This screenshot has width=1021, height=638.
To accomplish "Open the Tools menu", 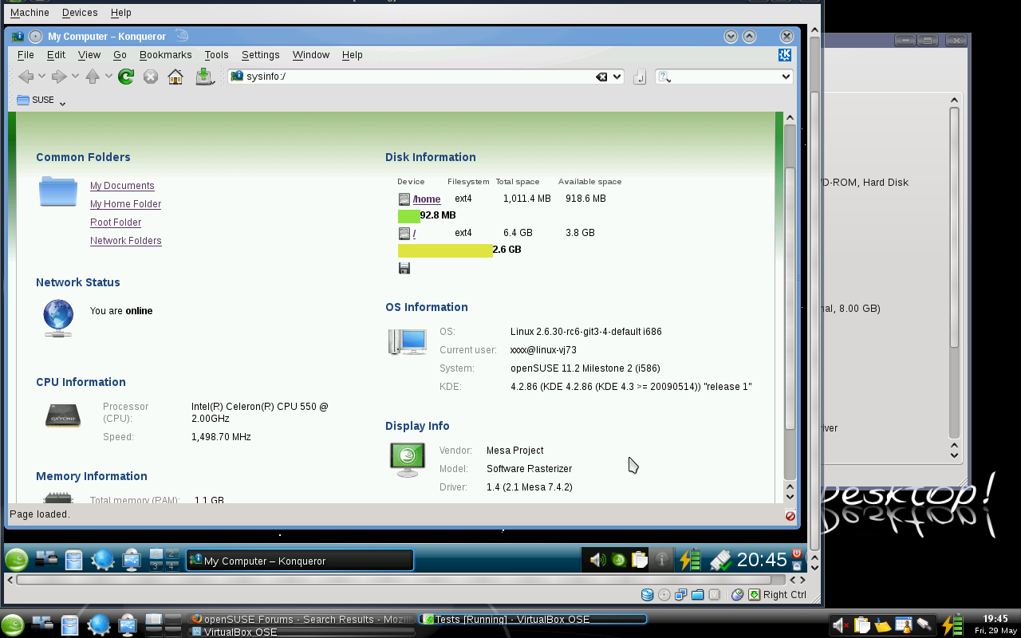I will point(216,55).
